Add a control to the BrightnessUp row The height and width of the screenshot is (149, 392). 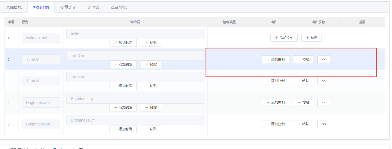tap(275, 103)
